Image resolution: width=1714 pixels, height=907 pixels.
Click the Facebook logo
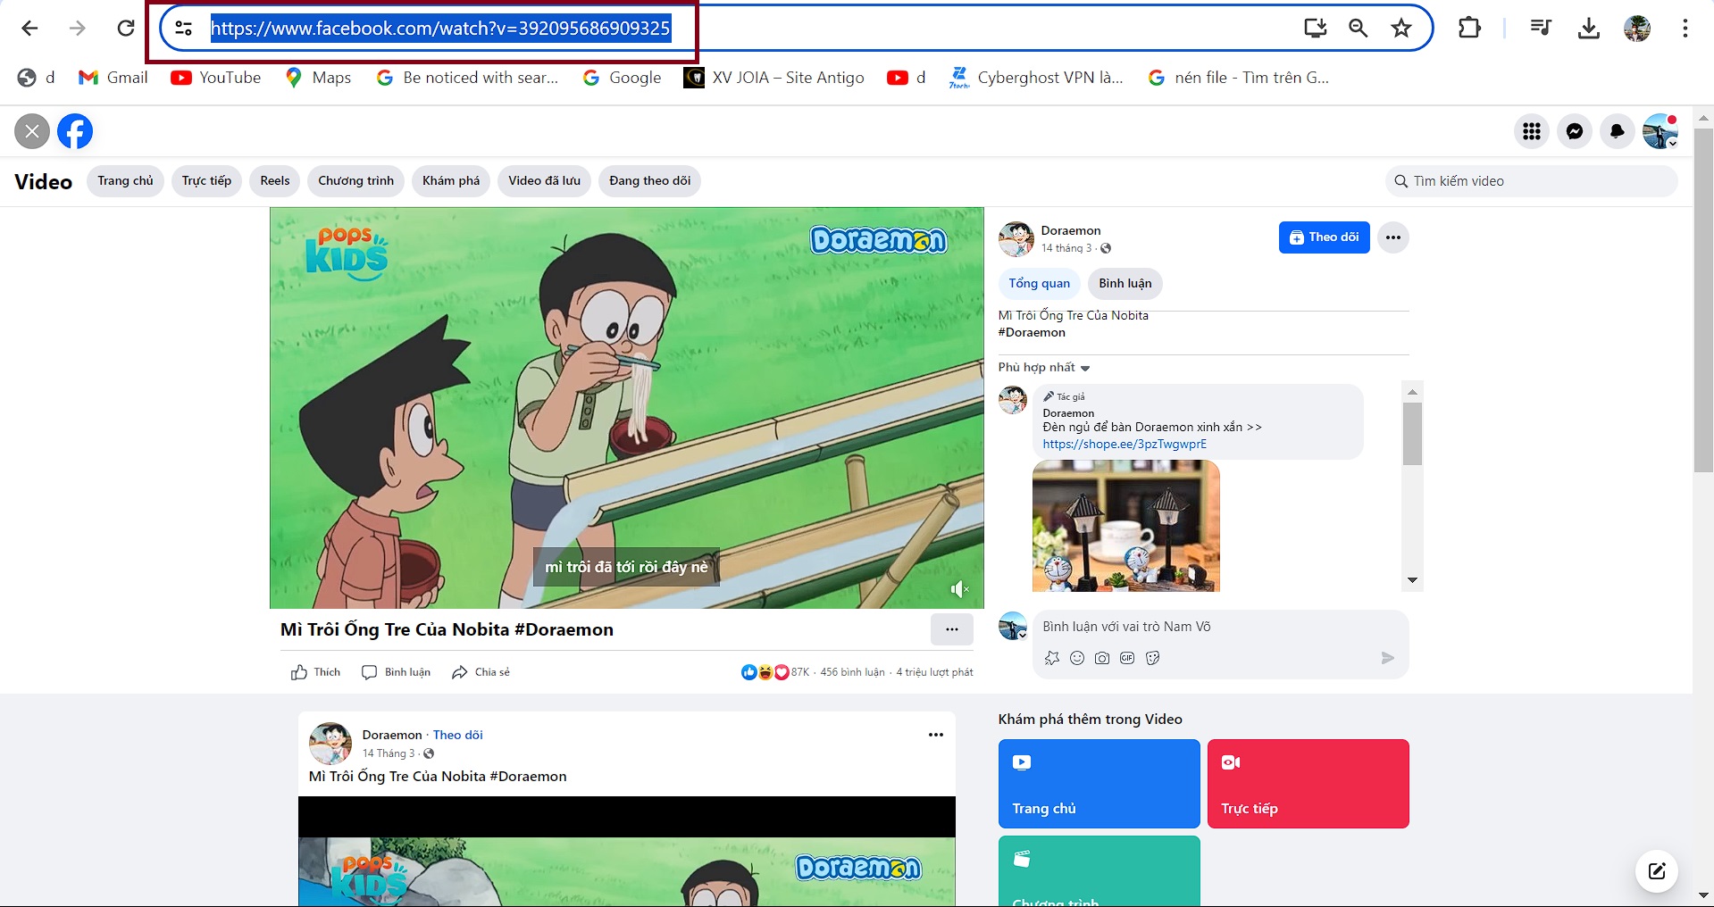(75, 131)
